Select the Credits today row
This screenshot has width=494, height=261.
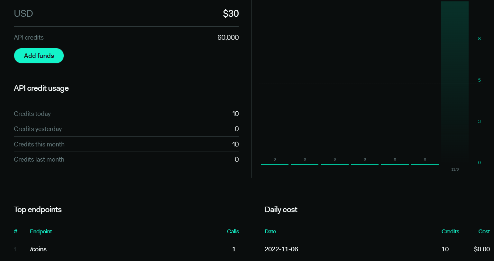126,114
